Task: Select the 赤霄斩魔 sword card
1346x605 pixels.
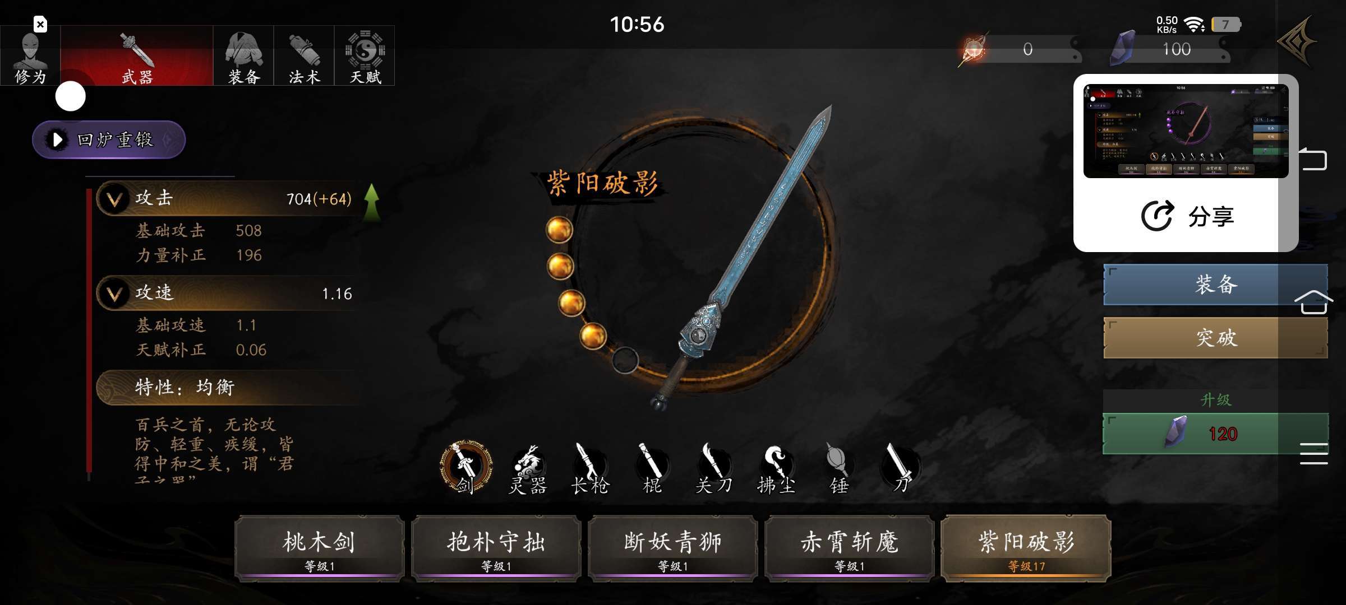Action: (849, 548)
